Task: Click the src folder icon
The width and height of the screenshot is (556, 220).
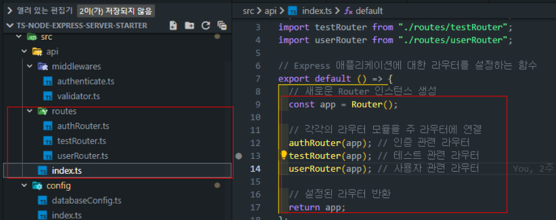Action: click(x=32, y=37)
